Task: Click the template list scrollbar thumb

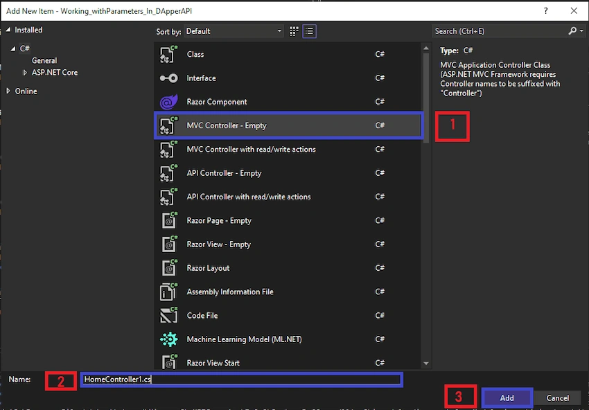Action: click(x=426, y=98)
